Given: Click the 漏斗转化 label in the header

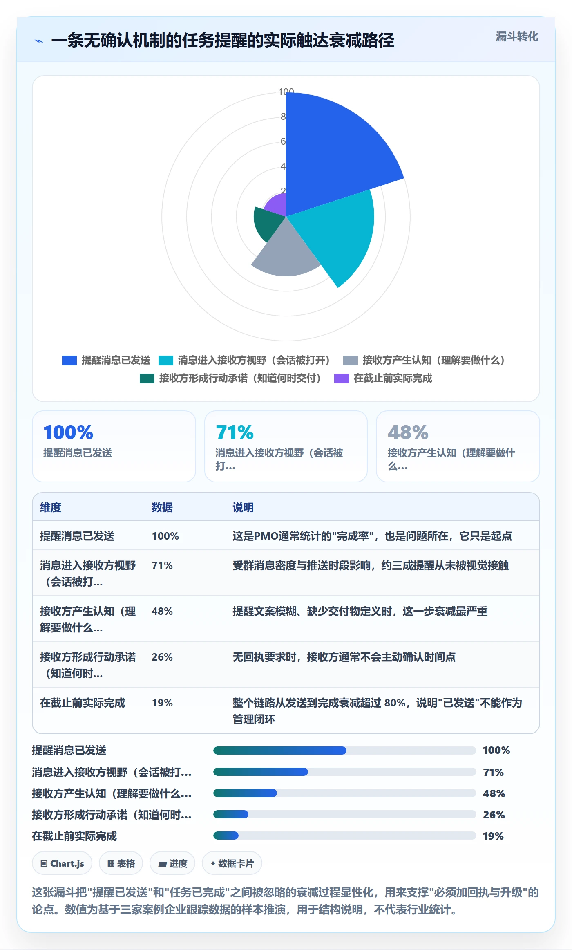Looking at the screenshot, I should 517,37.
